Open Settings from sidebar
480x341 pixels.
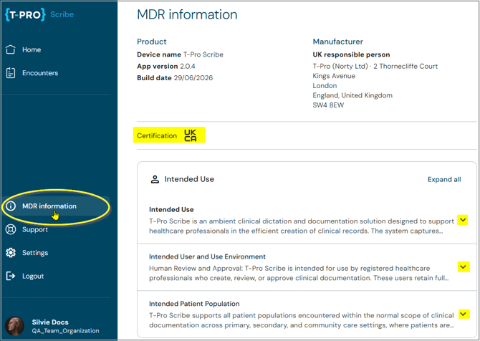35,253
